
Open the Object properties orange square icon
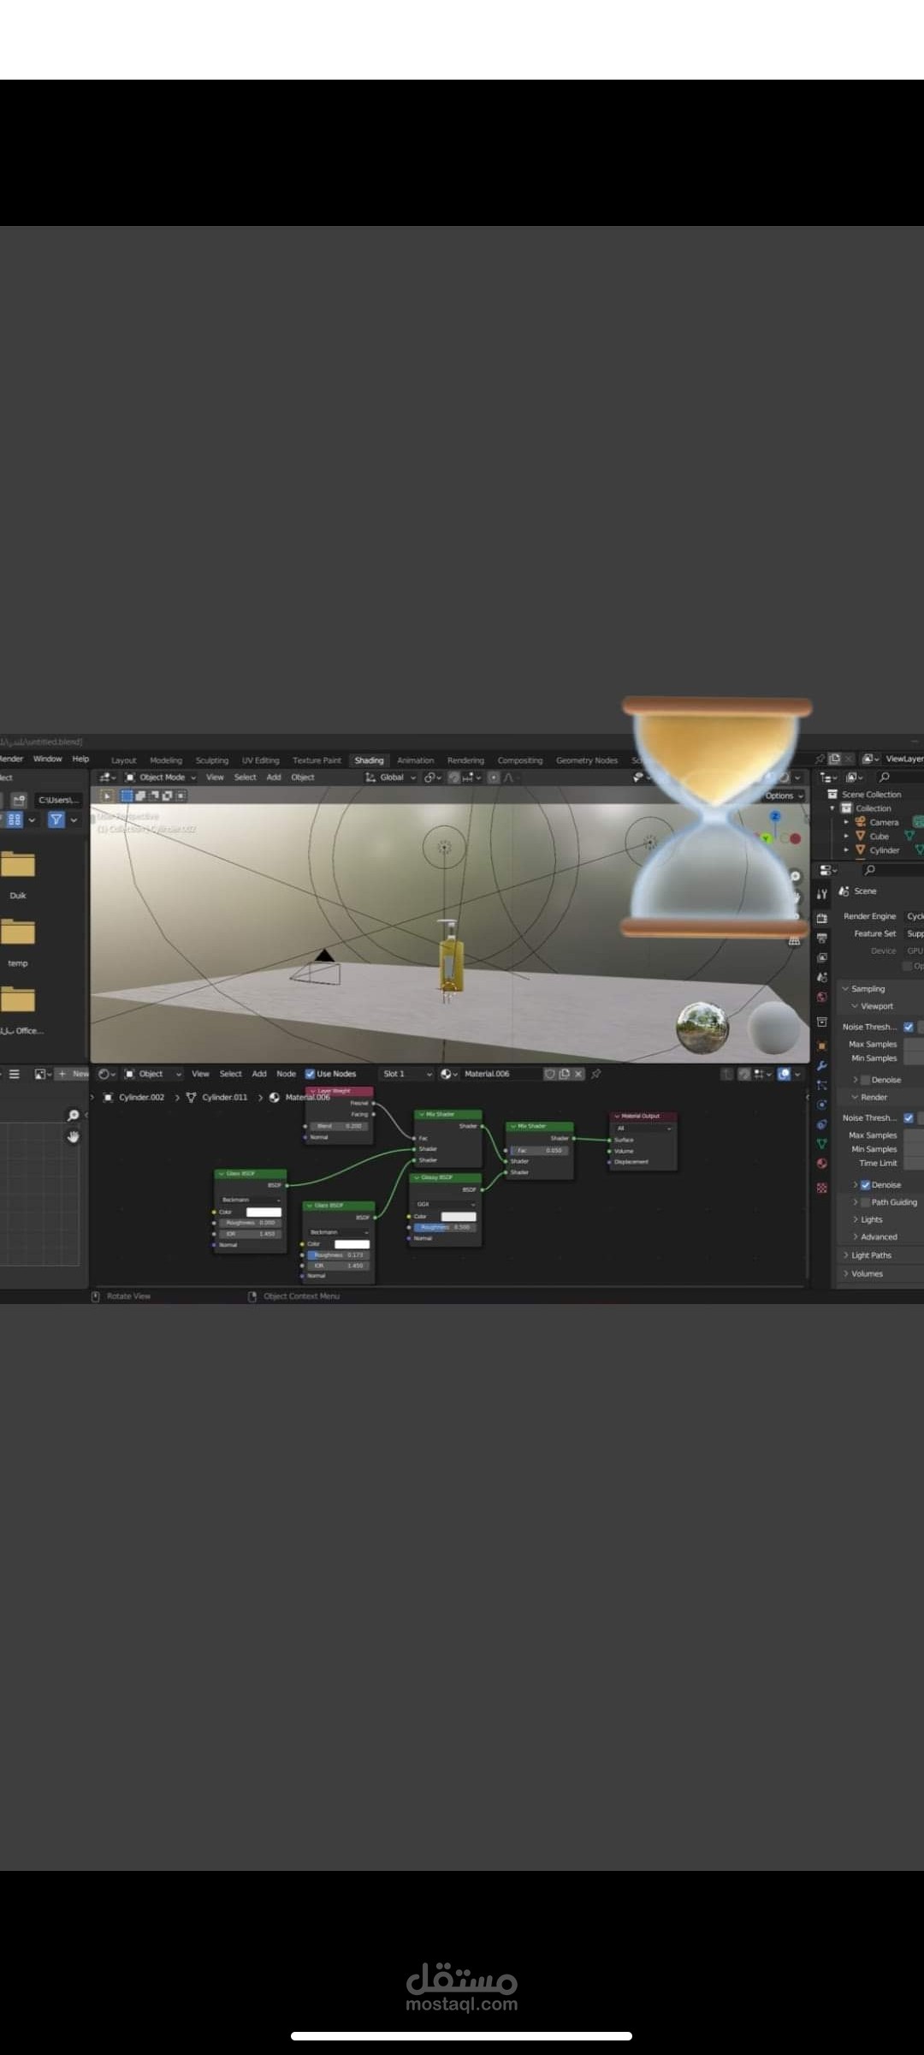click(821, 1045)
